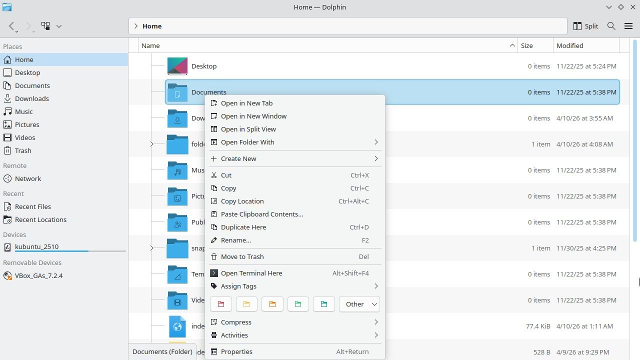Open Trash in the Places panel
640x360 pixels.
[64, 150]
